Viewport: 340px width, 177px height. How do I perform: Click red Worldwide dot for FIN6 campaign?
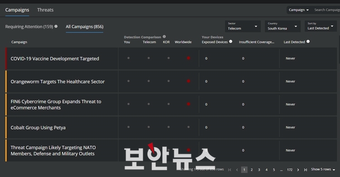tap(189, 104)
